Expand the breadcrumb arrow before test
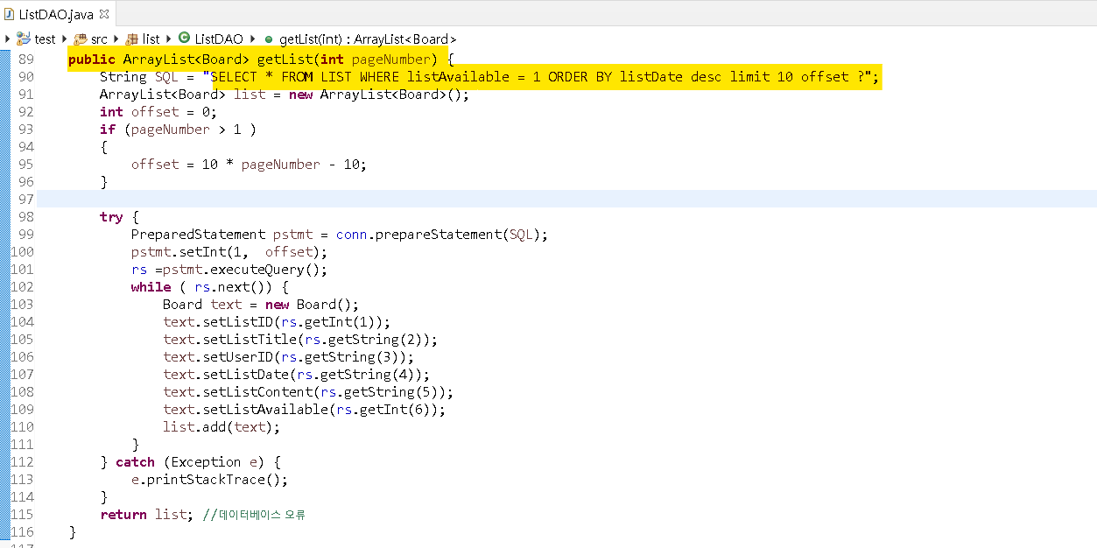 pyautogui.click(x=8, y=39)
